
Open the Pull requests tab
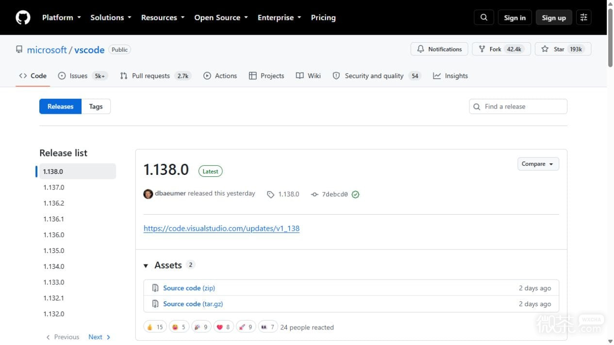(x=155, y=76)
